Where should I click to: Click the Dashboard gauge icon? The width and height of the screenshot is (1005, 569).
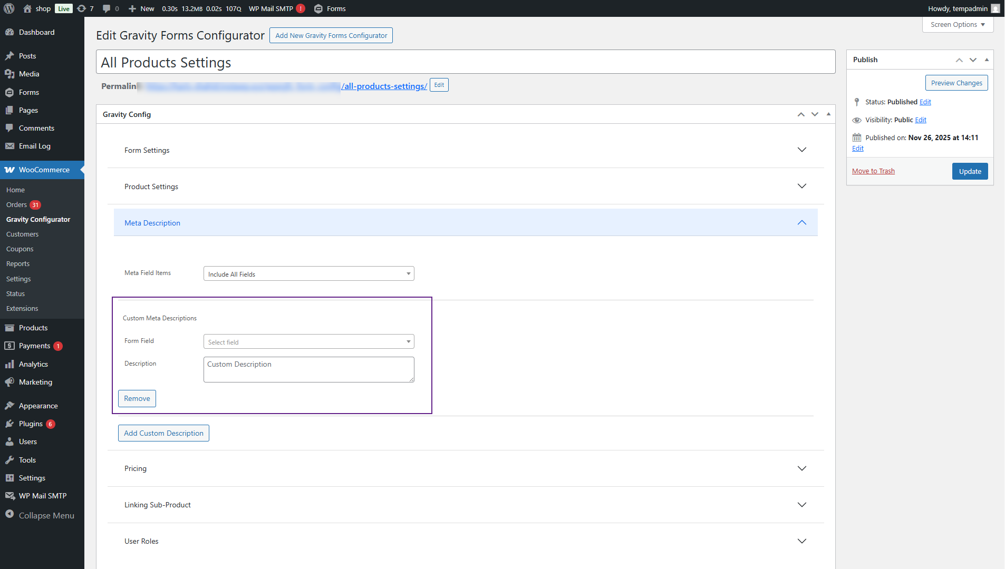click(9, 32)
